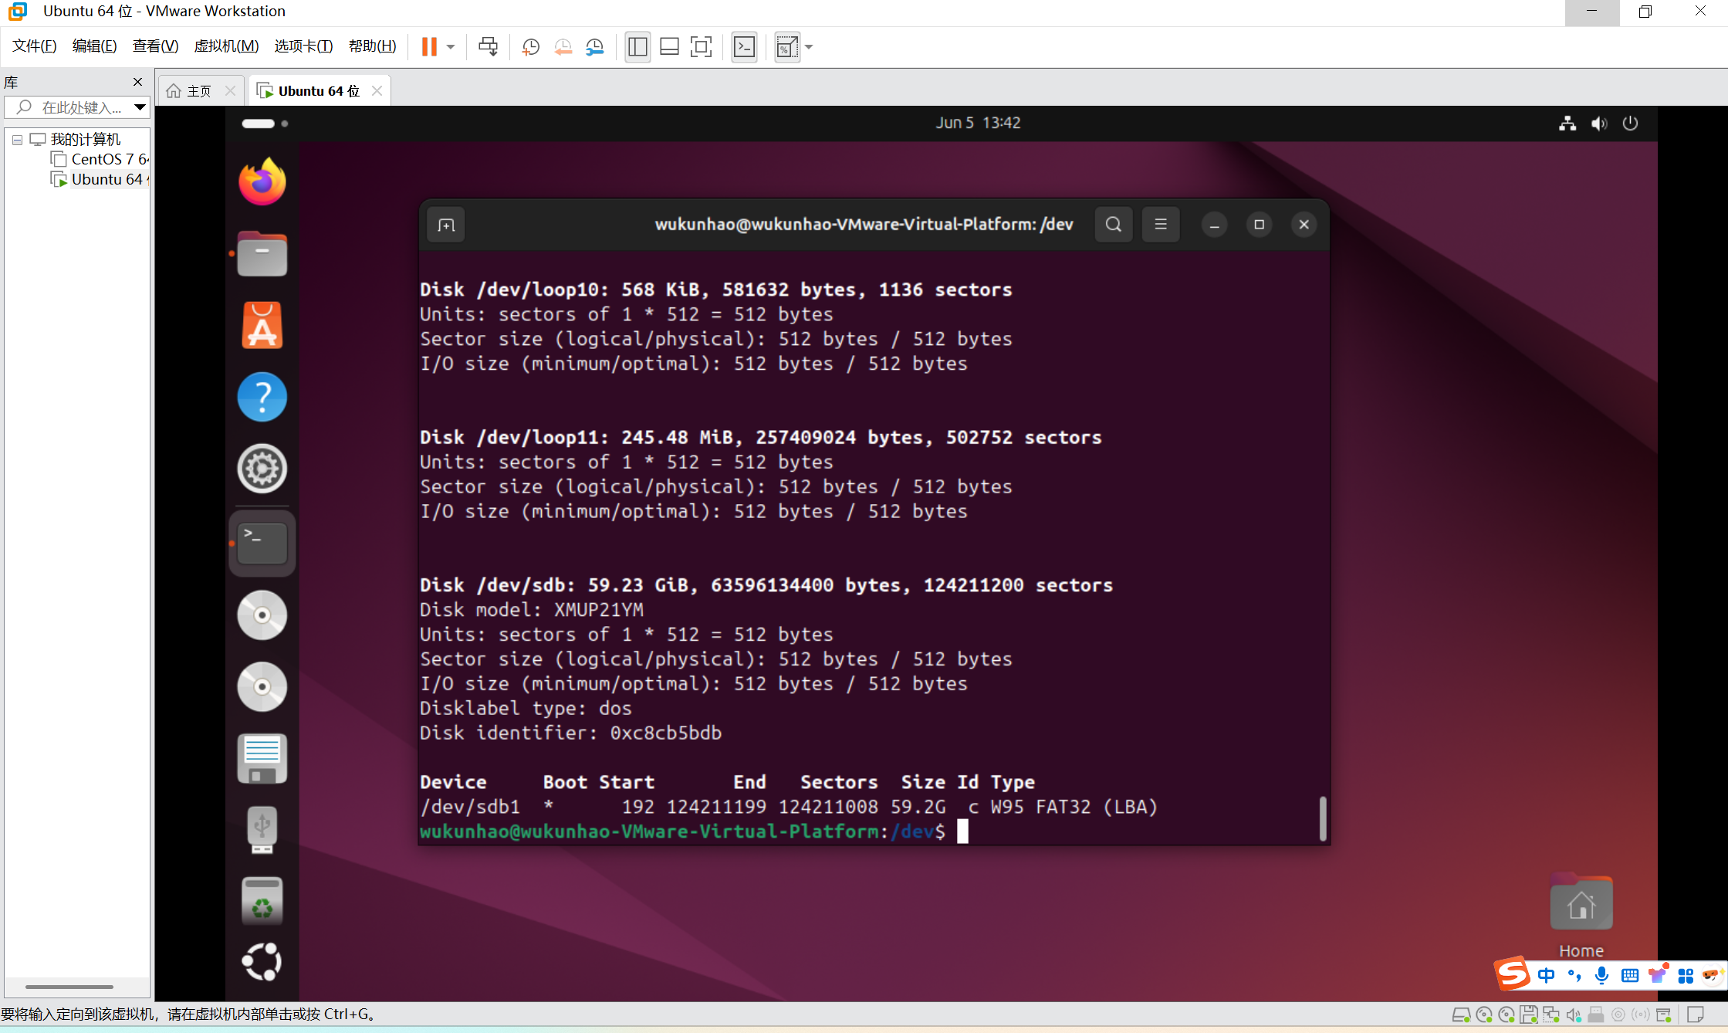Collapse the 我的计算机 tree node
Image resolution: width=1728 pixels, height=1033 pixels.
pos(17,140)
